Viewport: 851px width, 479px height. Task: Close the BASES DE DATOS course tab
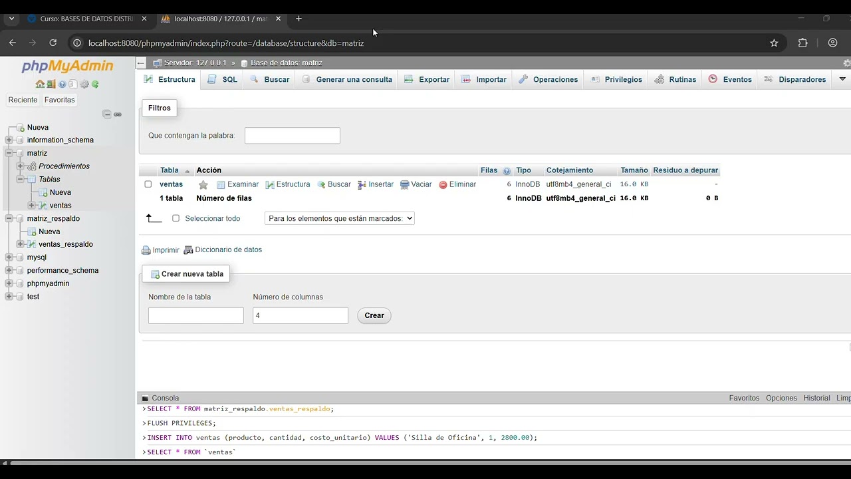(144, 19)
